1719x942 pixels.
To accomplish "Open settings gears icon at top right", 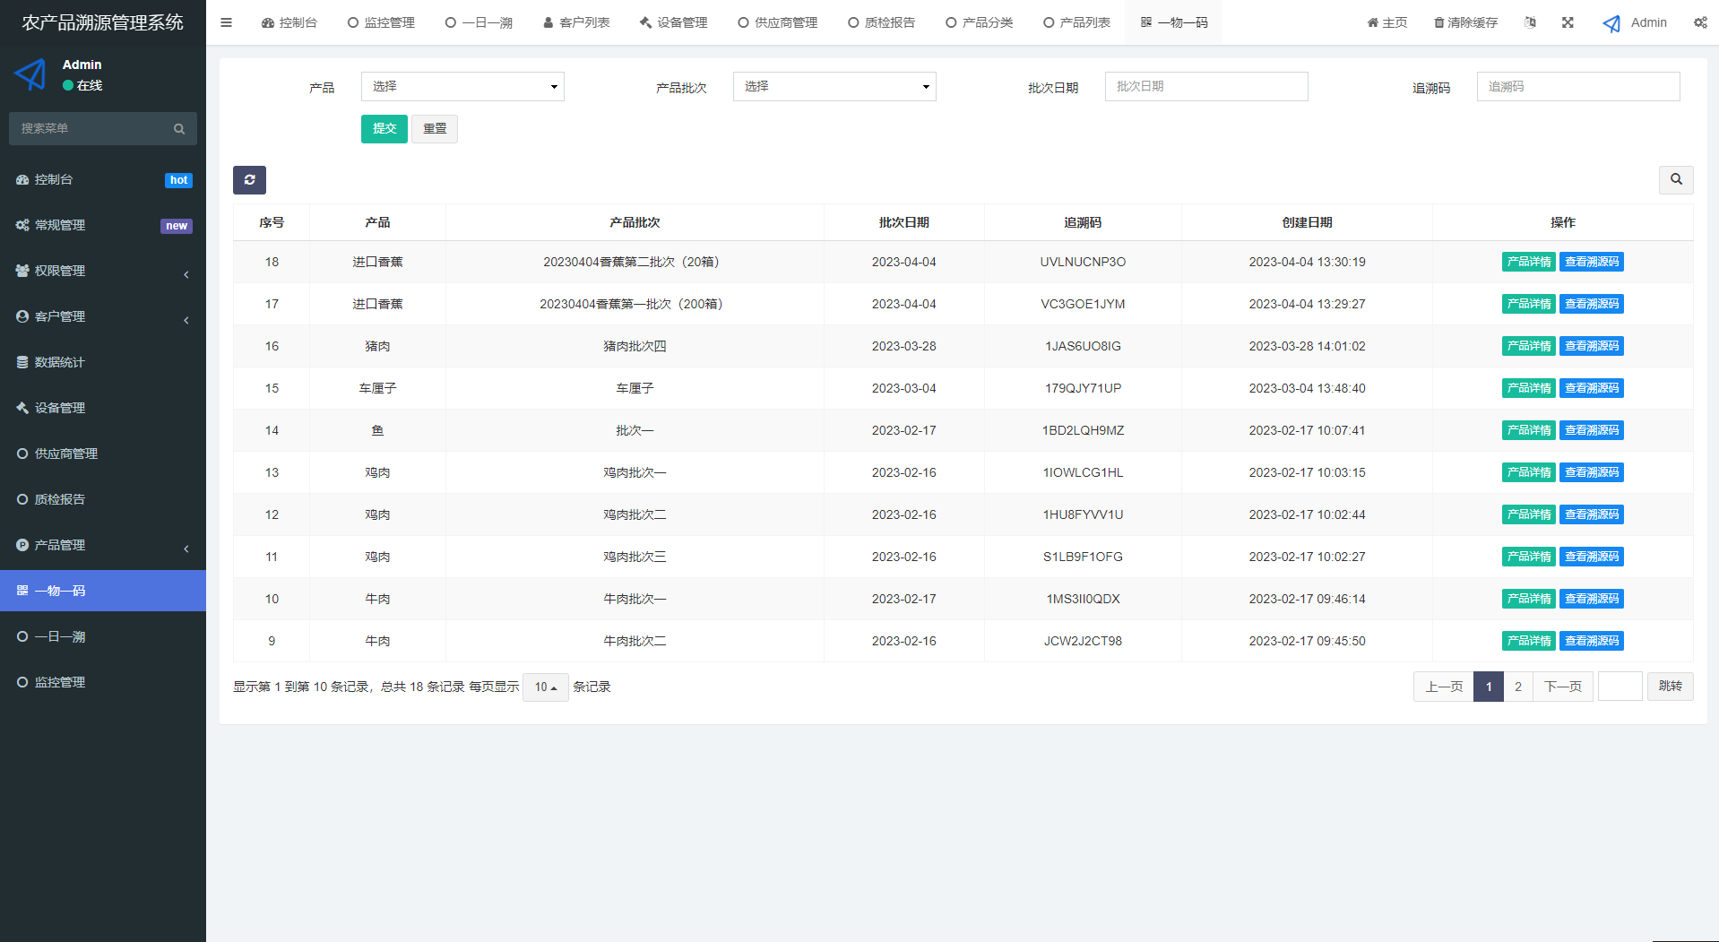I will [1699, 22].
